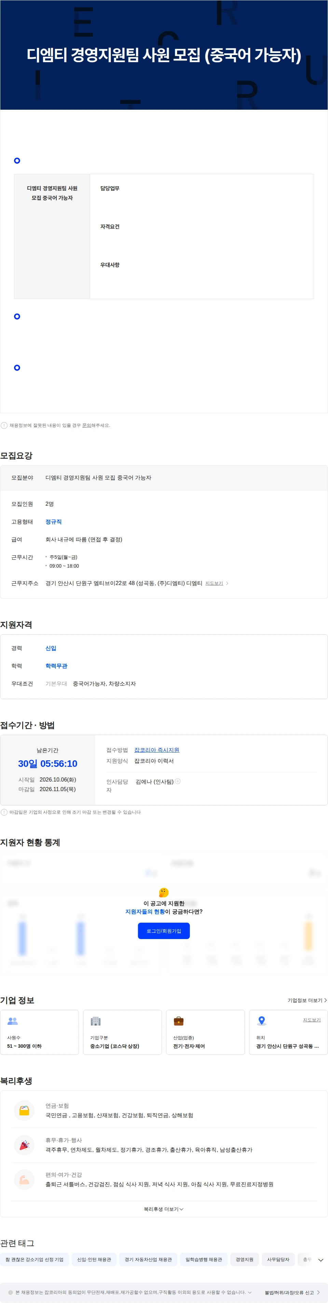
Task: Expand 복리후생 더보기
Action: (x=164, y=1209)
